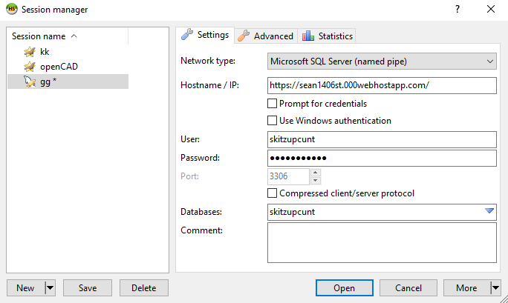
Task: Click the Session name sort arrow
Action: pos(74,36)
